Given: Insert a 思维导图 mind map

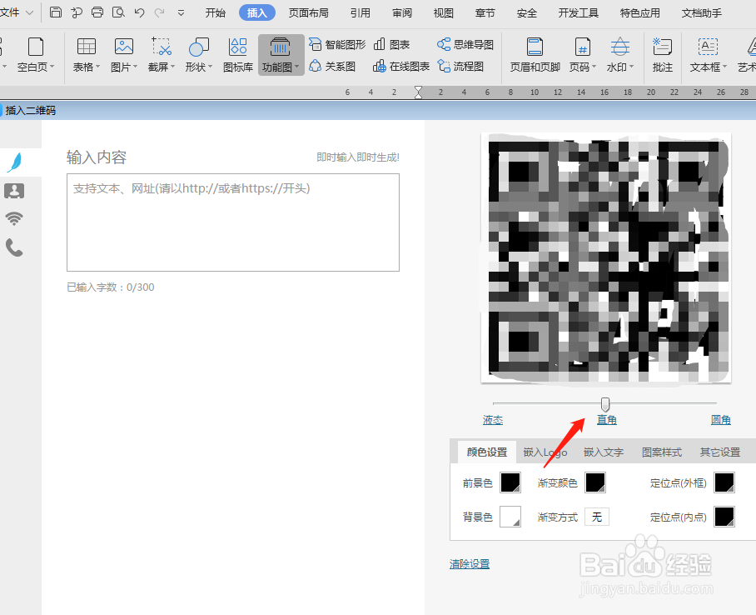Looking at the screenshot, I should pyautogui.click(x=465, y=44).
